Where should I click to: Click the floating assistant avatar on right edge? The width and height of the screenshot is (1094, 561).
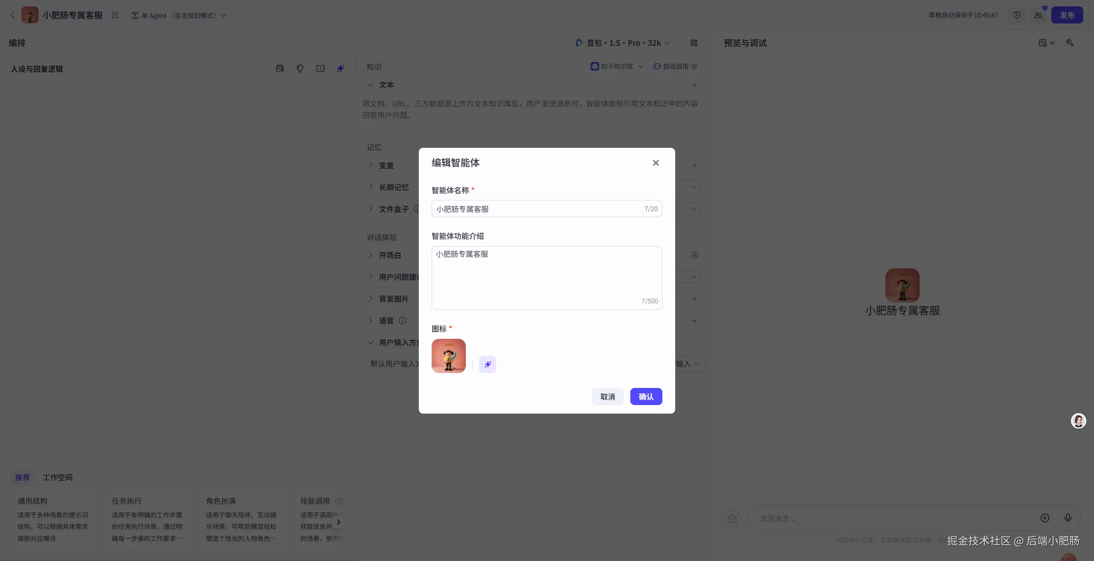click(1078, 421)
